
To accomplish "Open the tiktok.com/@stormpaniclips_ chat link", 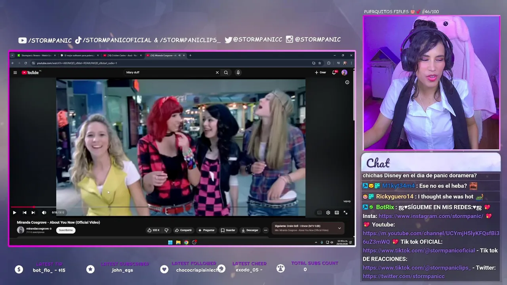I will coord(417,268).
